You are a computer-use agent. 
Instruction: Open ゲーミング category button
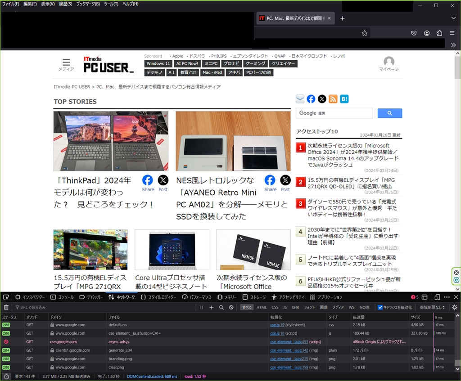[255, 63]
